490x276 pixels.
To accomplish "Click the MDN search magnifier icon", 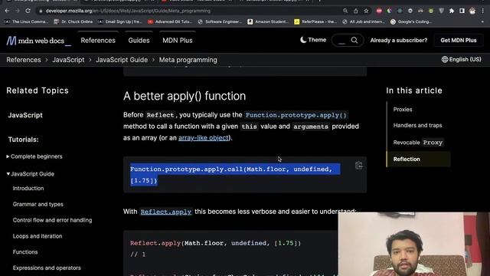I will click(x=354, y=40).
